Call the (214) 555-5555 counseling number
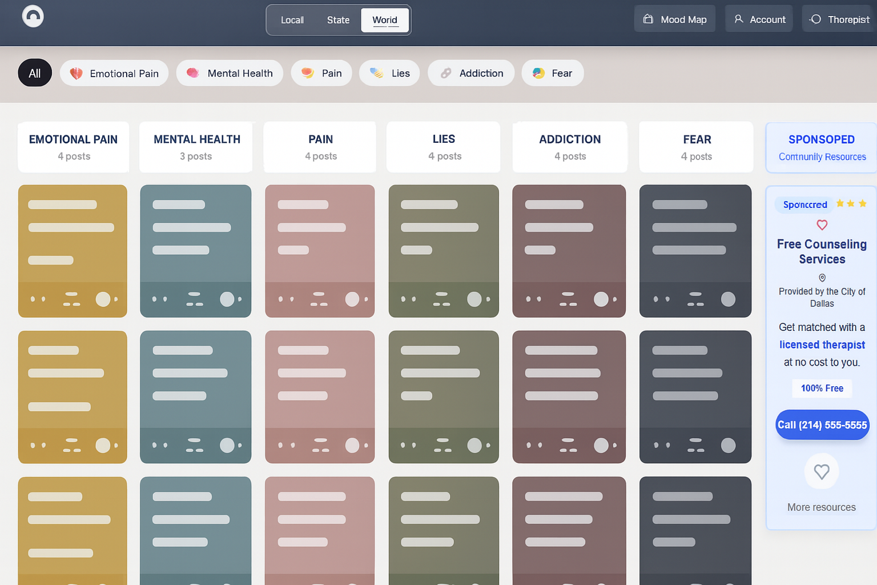This screenshot has width=877, height=585. point(822,425)
